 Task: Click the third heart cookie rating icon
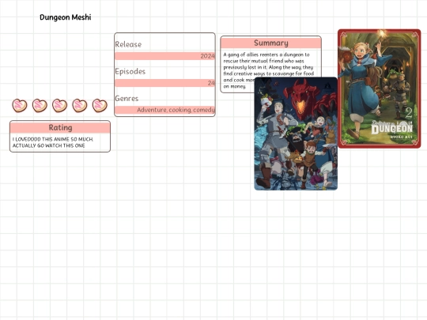pyautogui.click(x=59, y=105)
